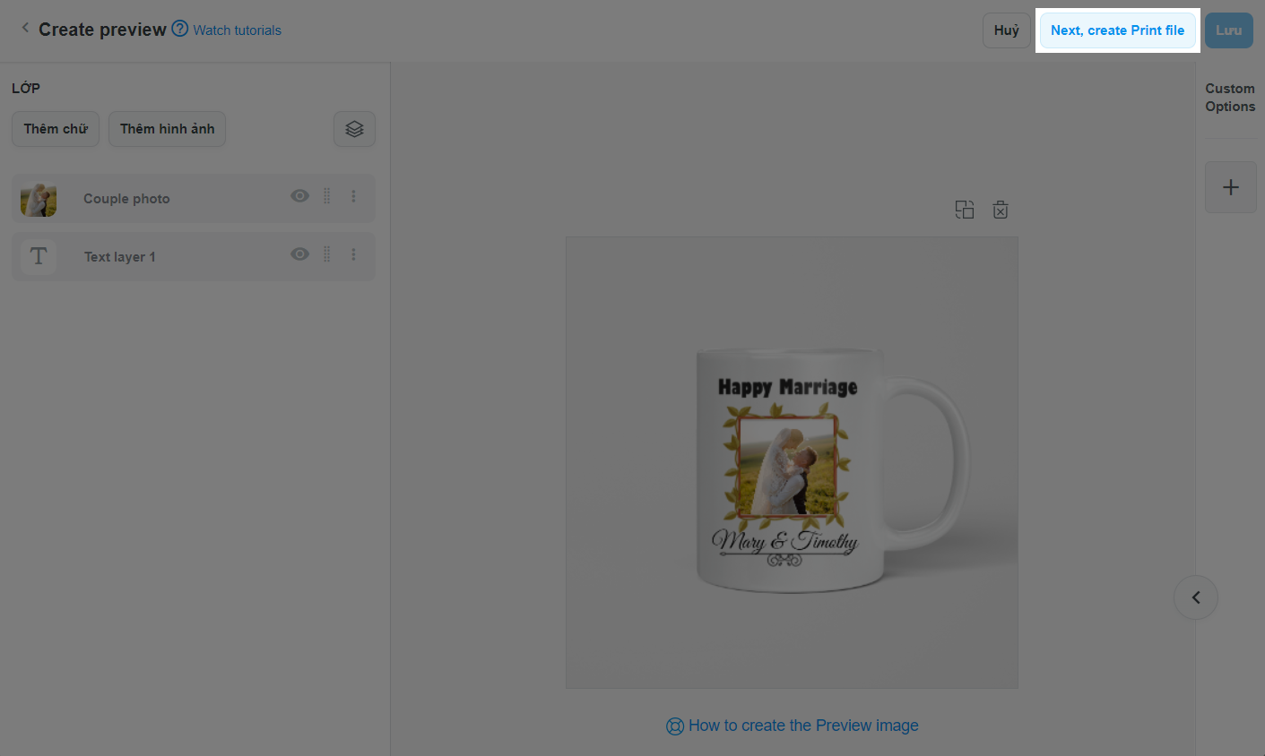Click the replace image icon above mug
Viewport: 1265px width, 756px height.
965,210
